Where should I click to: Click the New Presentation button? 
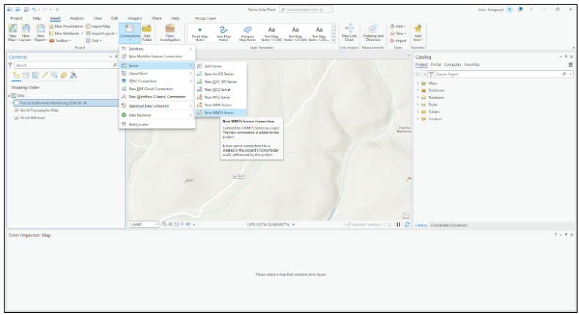tap(66, 26)
